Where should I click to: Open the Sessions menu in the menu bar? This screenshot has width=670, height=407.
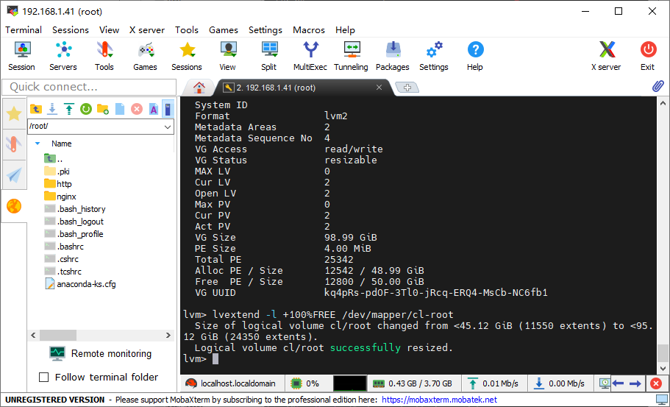(x=71, y=30)
